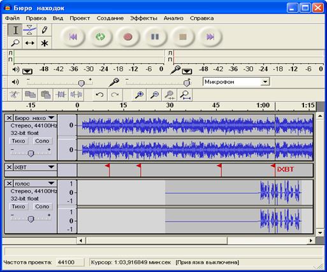327x272 pixels.
Task: Select the Draw pencil tool
Action: coord(45,30)
